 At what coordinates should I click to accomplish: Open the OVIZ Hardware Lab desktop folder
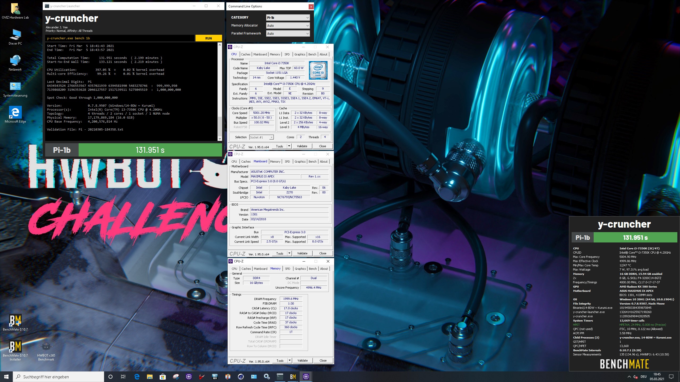(x=15, y=11)
